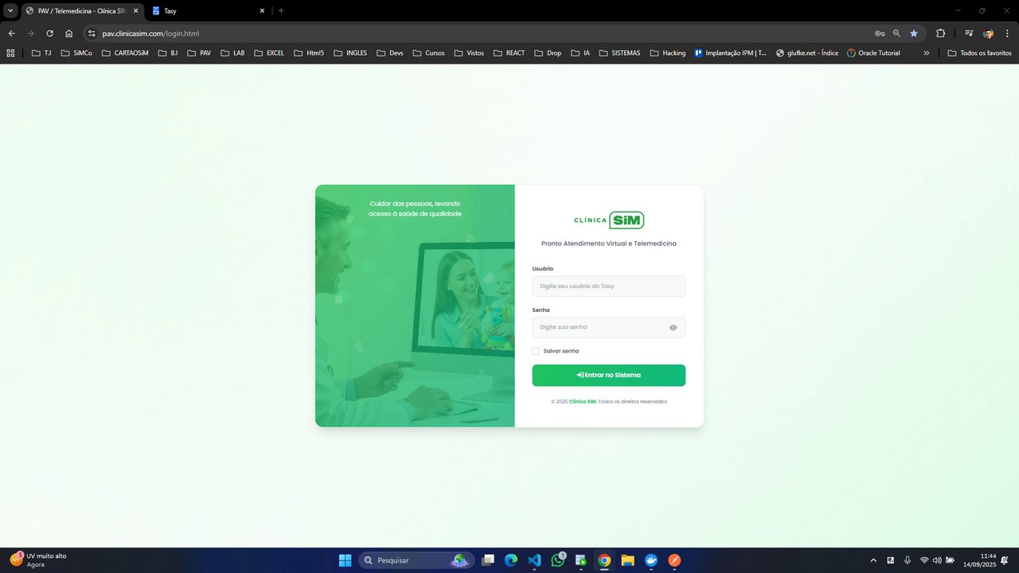The width and height of the screenshot is (1019, 573).
Task: Expand the Cursos bookmark folder
Action: tap(428, 53)
